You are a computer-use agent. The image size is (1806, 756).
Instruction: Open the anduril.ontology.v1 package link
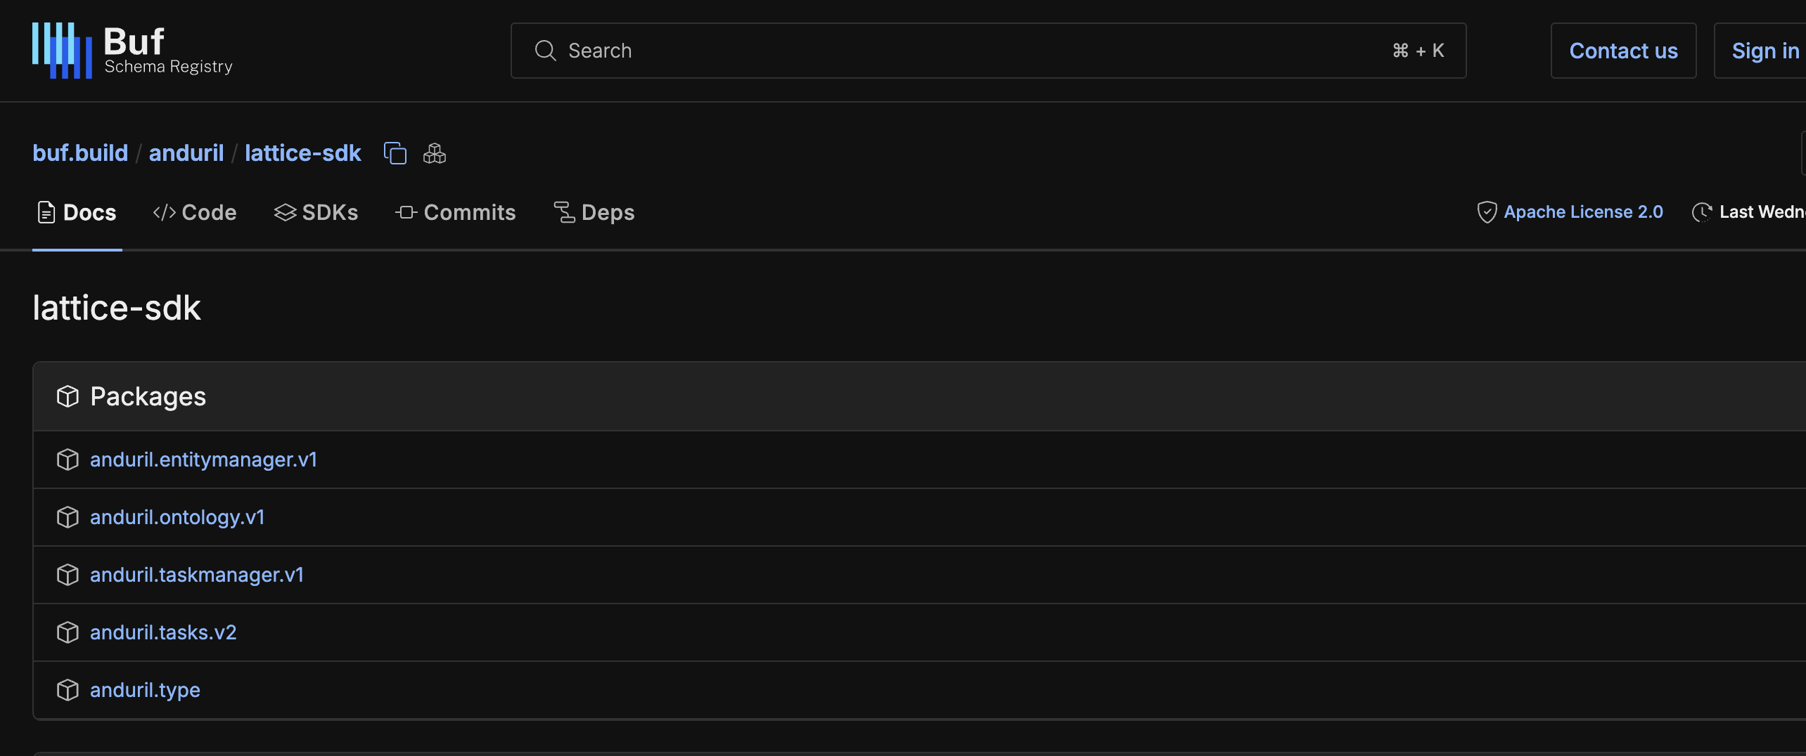[x=177, y=517]
